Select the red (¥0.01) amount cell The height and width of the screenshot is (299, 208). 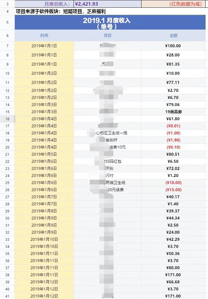tap(173, 126)
